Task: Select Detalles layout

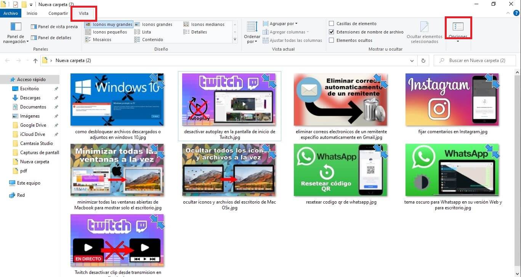Action: (195, 32)
